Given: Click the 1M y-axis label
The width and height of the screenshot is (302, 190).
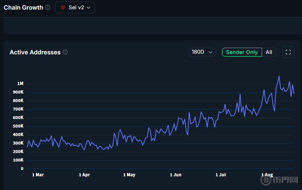Looking at the screenshot, I should [20, 84].
